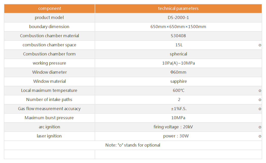Select the 'product model' label cell
266x163 pixels.
(49, 17)
